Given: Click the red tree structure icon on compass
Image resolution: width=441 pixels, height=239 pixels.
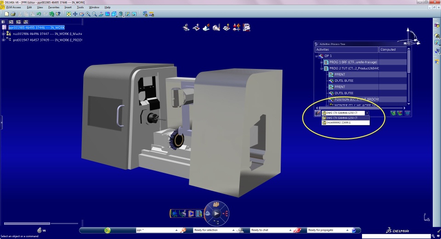Looking at the screenshot, I should point(225,214).
